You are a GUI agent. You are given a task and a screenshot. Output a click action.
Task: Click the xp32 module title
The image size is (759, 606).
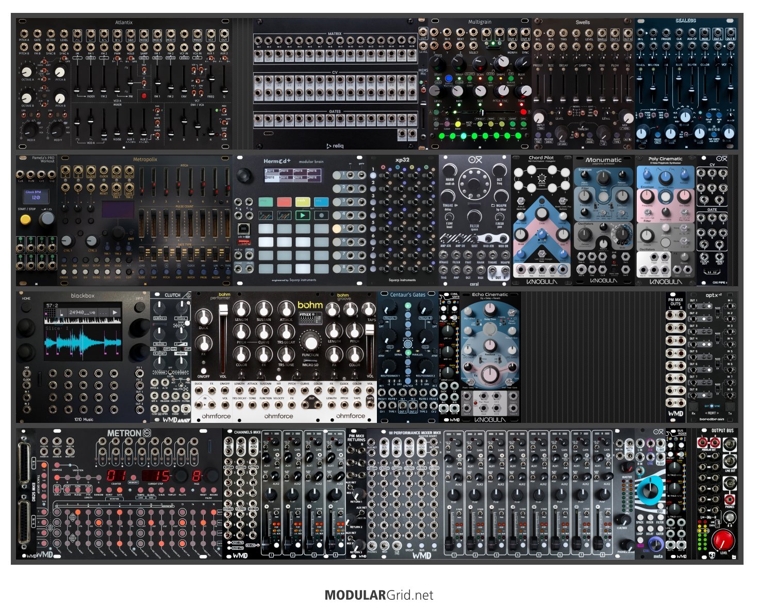point(402,160)
